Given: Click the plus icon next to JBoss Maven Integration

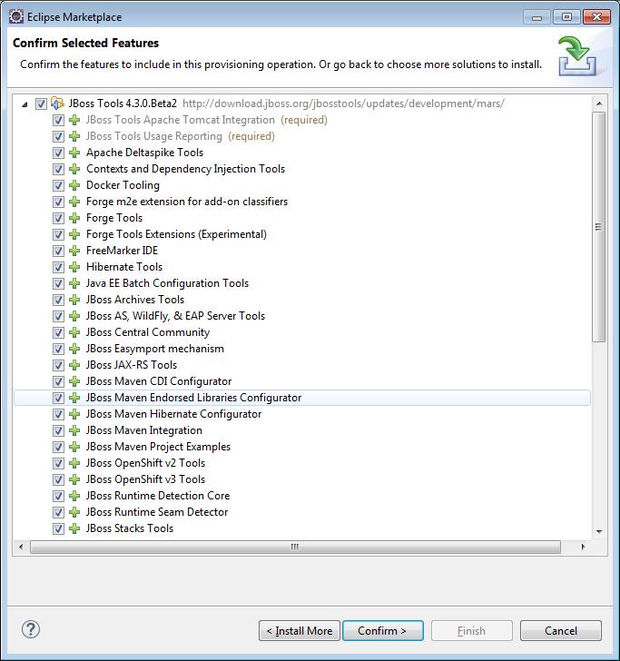Looking at the screenshot, I should pyautogui.click(x=74, y=430).
